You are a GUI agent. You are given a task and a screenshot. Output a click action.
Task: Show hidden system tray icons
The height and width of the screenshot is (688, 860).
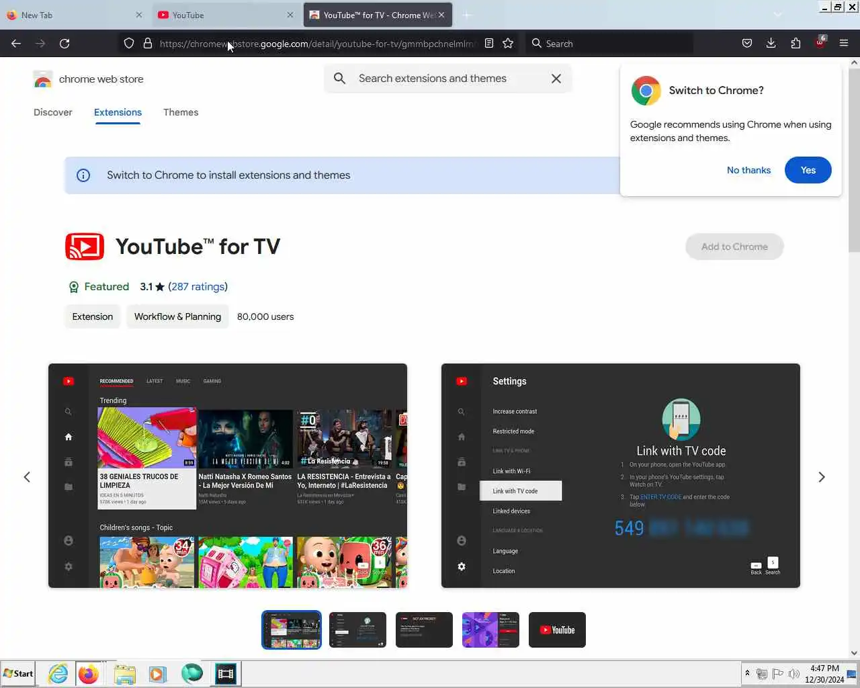click(x=747, y=674)
